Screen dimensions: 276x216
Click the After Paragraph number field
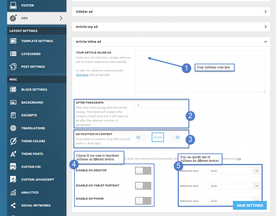click(x=161, y=105)
